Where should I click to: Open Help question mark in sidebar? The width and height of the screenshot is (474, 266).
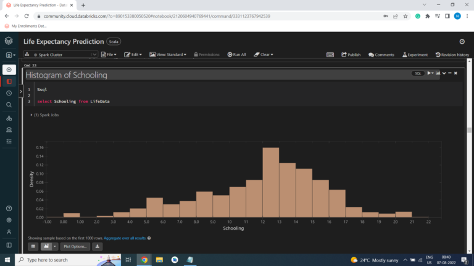click(9, 209)
